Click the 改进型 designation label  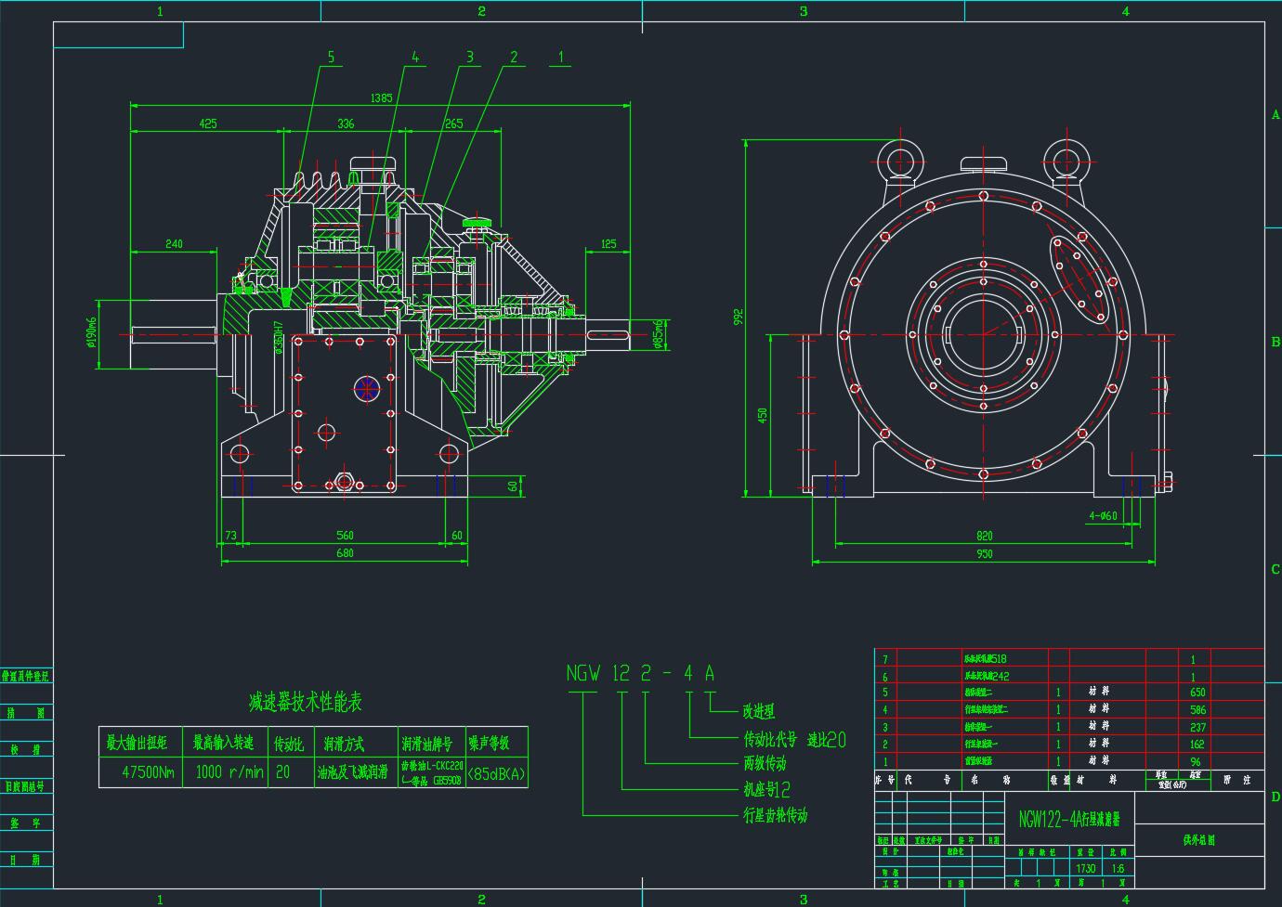pos(758,711)
